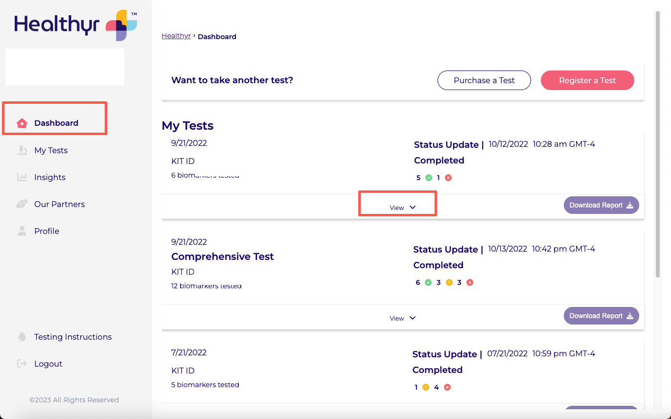Click the My Tests microscope icon
This screenshot has height=419, width=671.
point(22,150)
